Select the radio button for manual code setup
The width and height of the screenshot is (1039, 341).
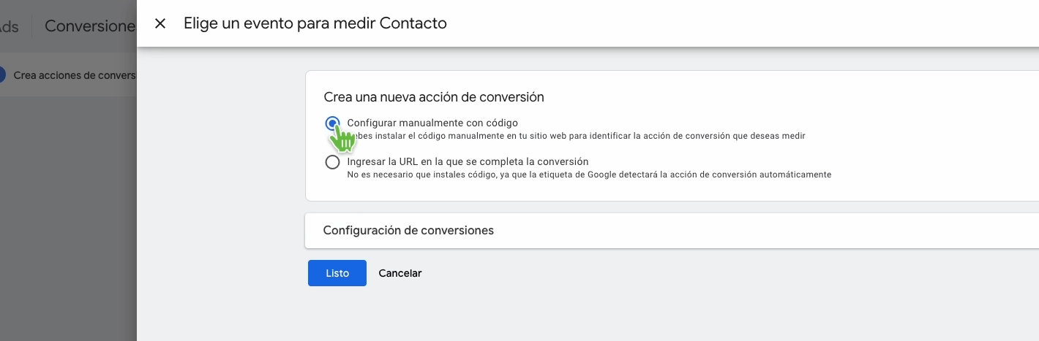(x=332, y=123)
